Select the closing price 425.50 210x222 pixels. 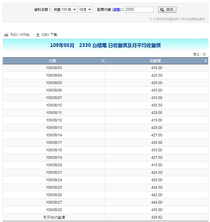157,76
